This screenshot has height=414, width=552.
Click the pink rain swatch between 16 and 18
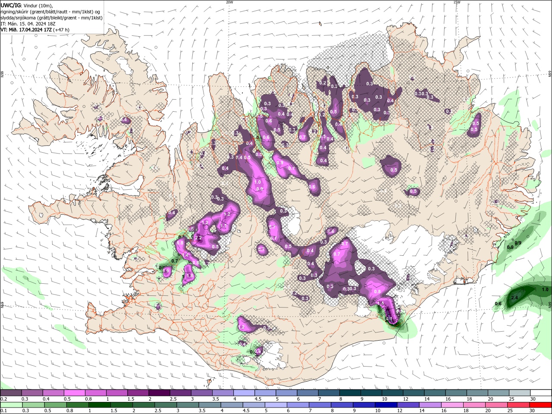(x=452, y=405)
